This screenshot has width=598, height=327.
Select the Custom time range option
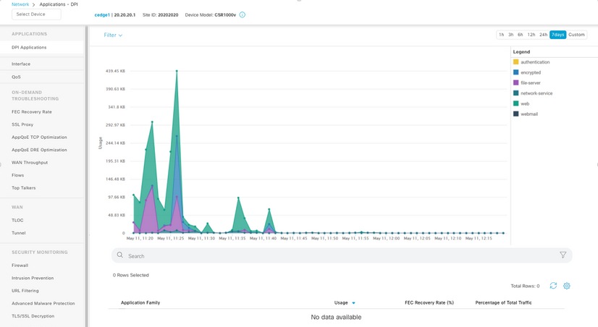(576, 35)
